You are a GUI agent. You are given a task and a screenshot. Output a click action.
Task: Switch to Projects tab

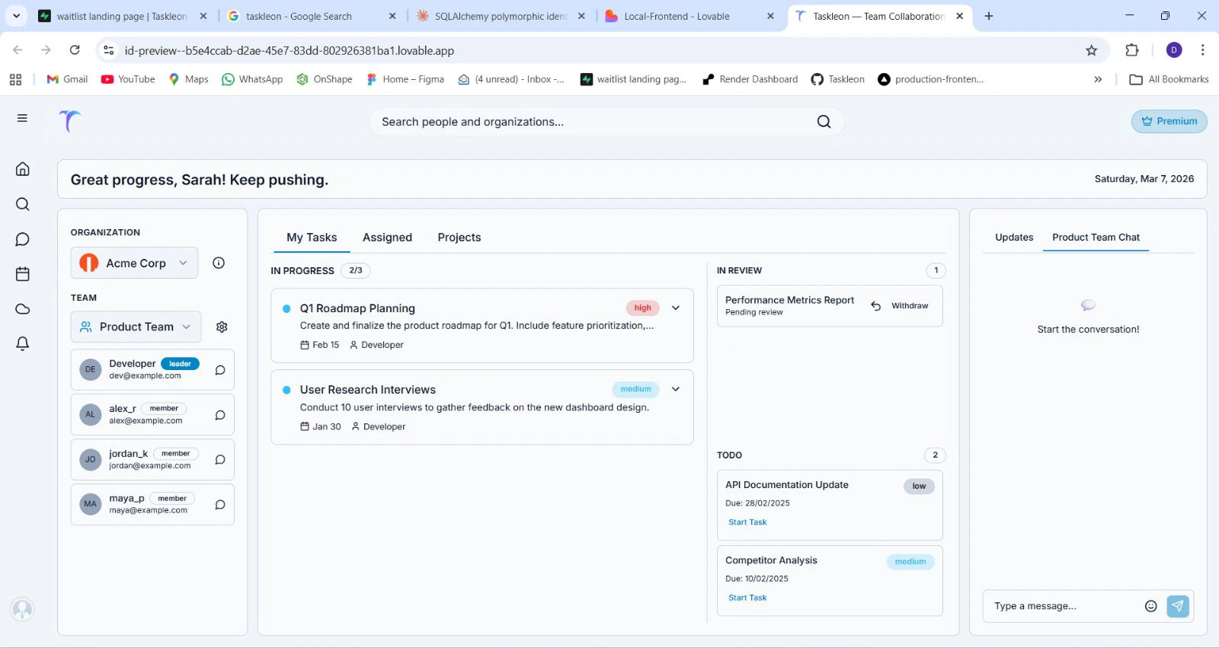click(x=459, y=238)
